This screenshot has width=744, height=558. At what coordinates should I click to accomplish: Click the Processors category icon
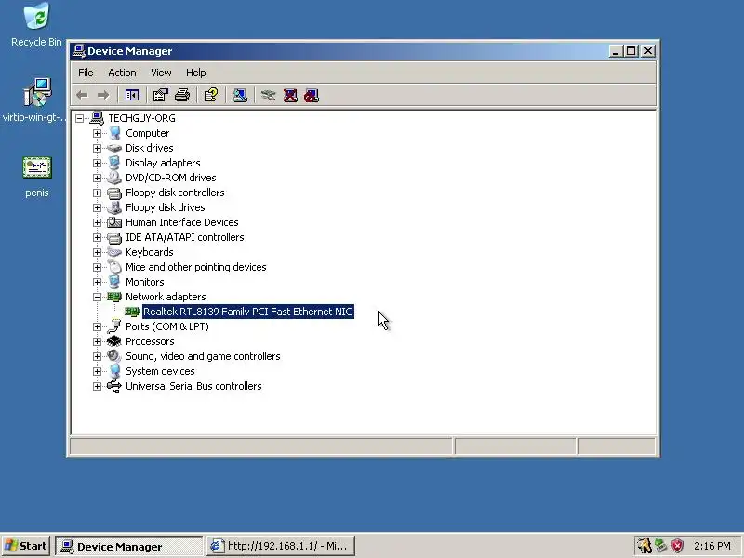(x=114, y=341)
